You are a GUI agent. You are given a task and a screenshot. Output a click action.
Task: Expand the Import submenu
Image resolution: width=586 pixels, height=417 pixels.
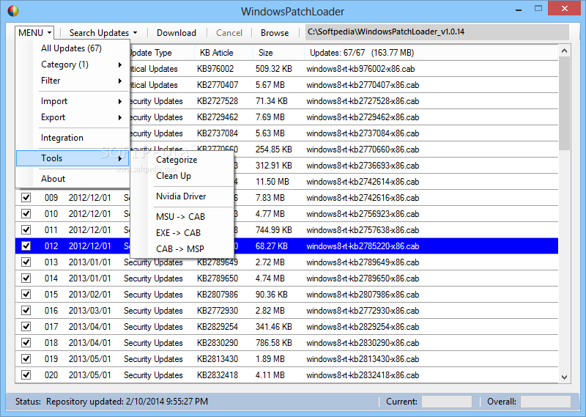coord(73,101)
